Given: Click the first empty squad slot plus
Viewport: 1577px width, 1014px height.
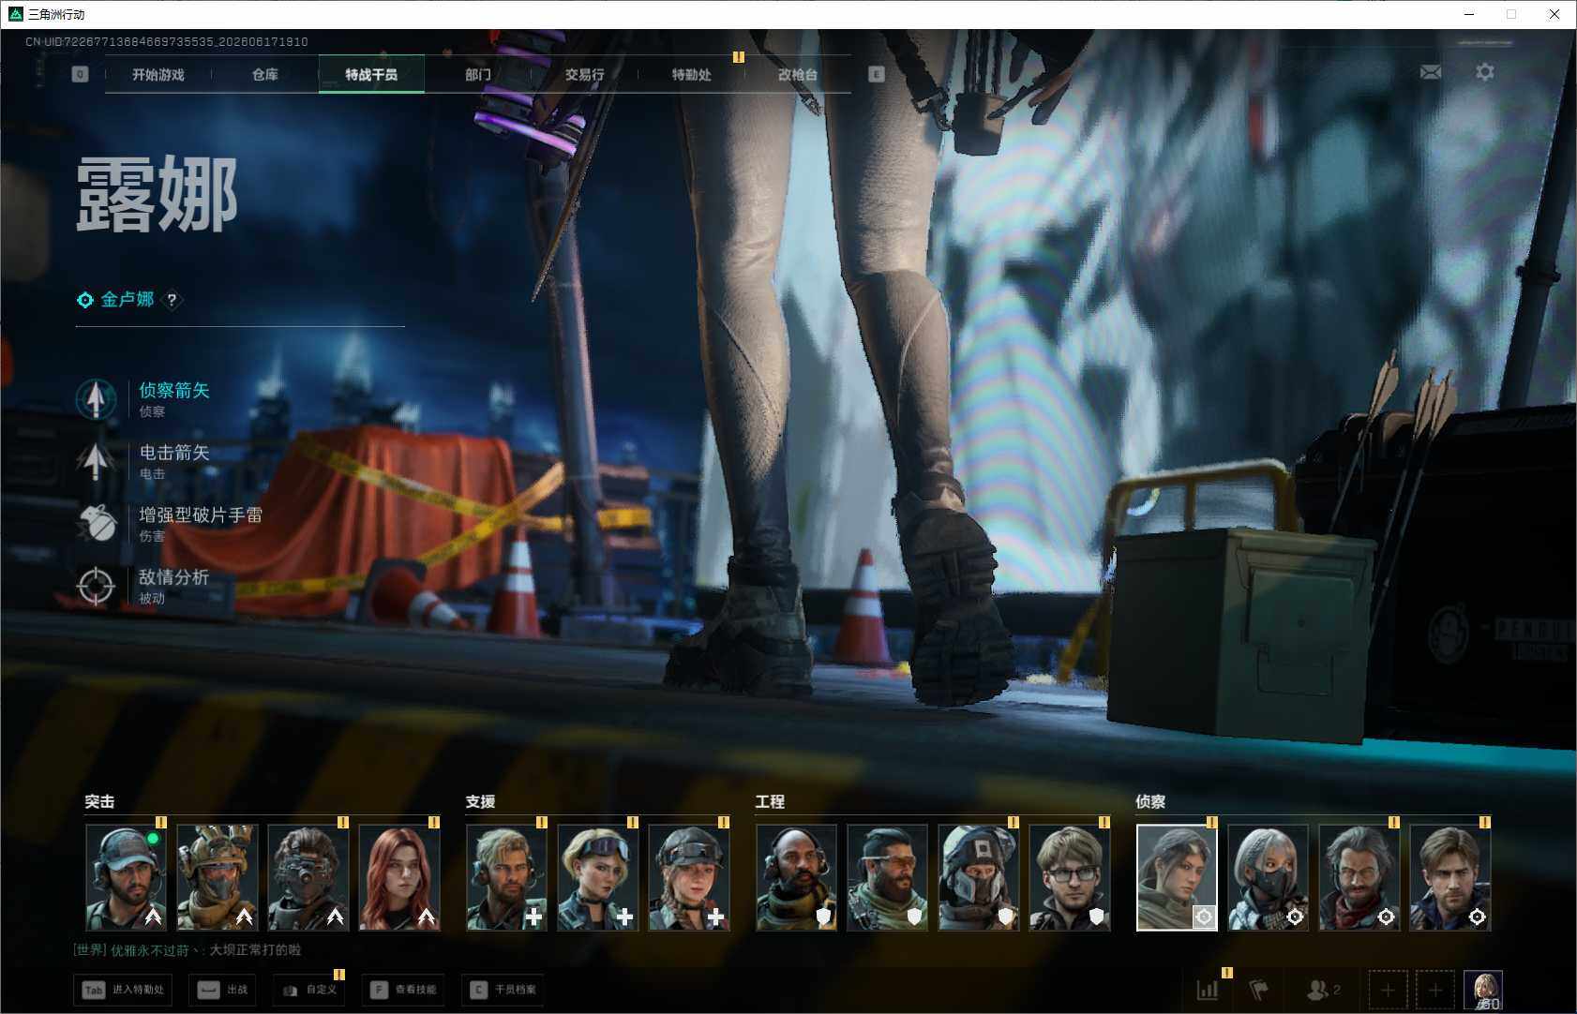Looking at the screenshot, I should coord(1388,990).
